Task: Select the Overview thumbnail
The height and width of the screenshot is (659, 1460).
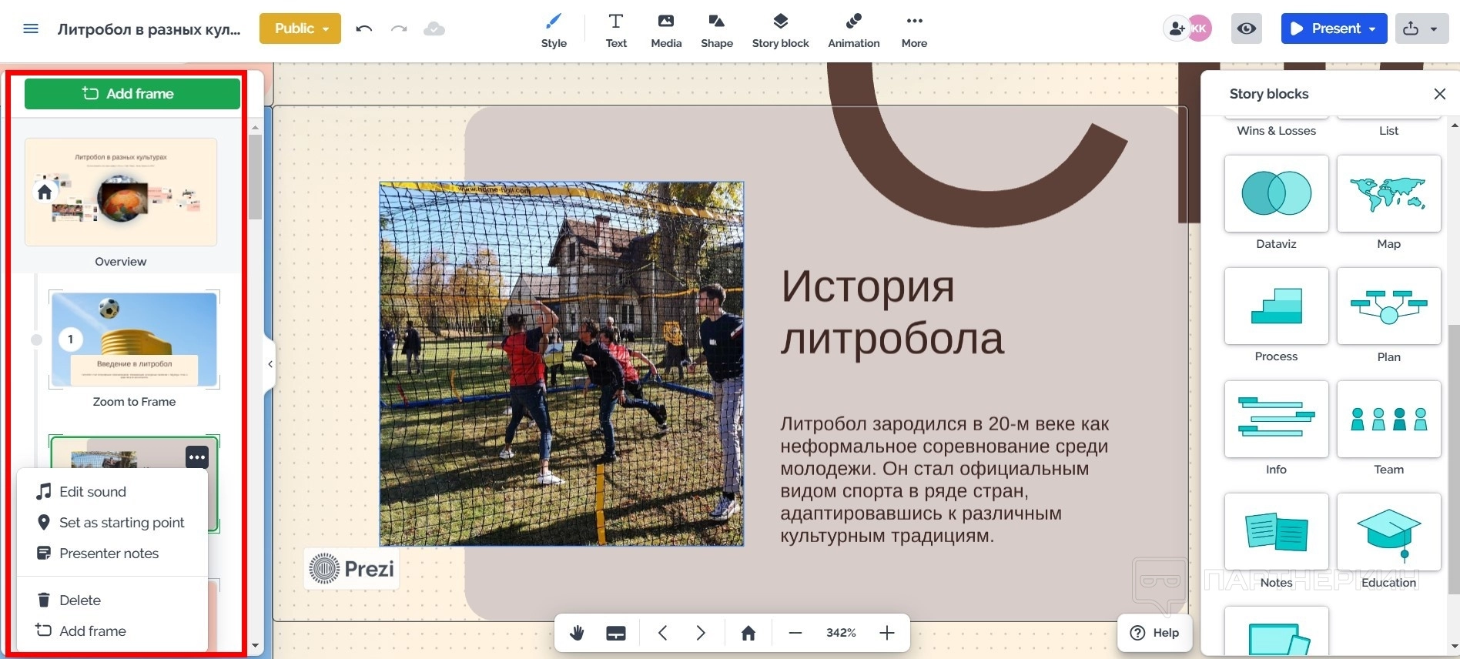Action: tap(121, 192)
